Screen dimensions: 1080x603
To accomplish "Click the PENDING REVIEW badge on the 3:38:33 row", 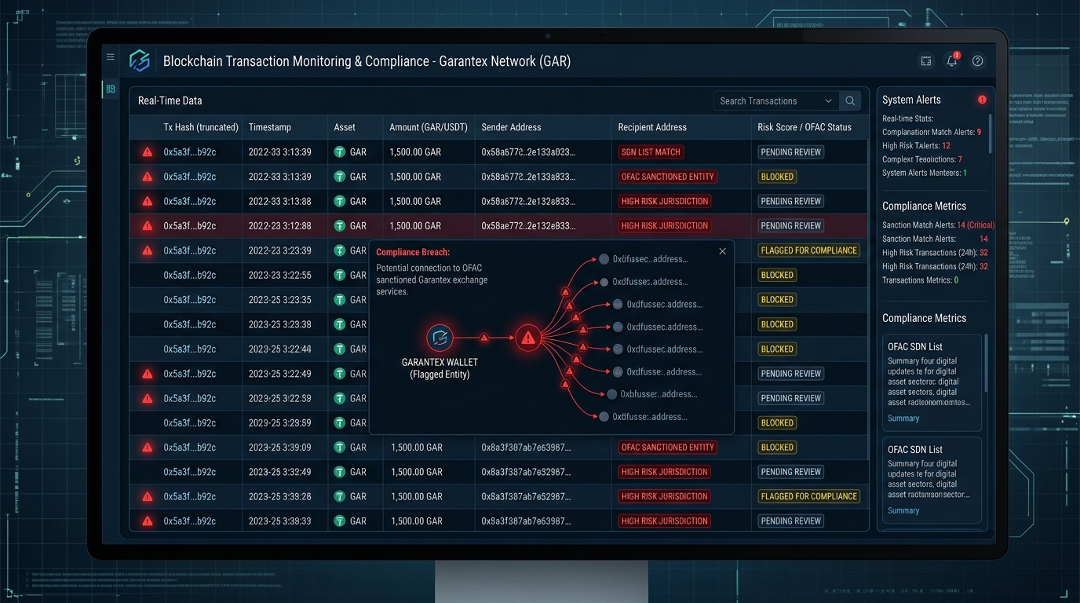I will coord(790,521).
